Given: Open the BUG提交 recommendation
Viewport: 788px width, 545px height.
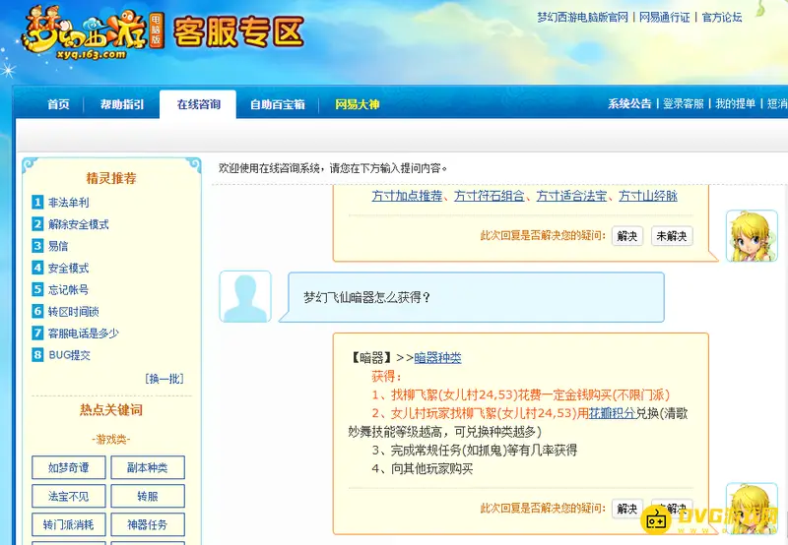Looking at the screenshot, I should tap(69, 355).
